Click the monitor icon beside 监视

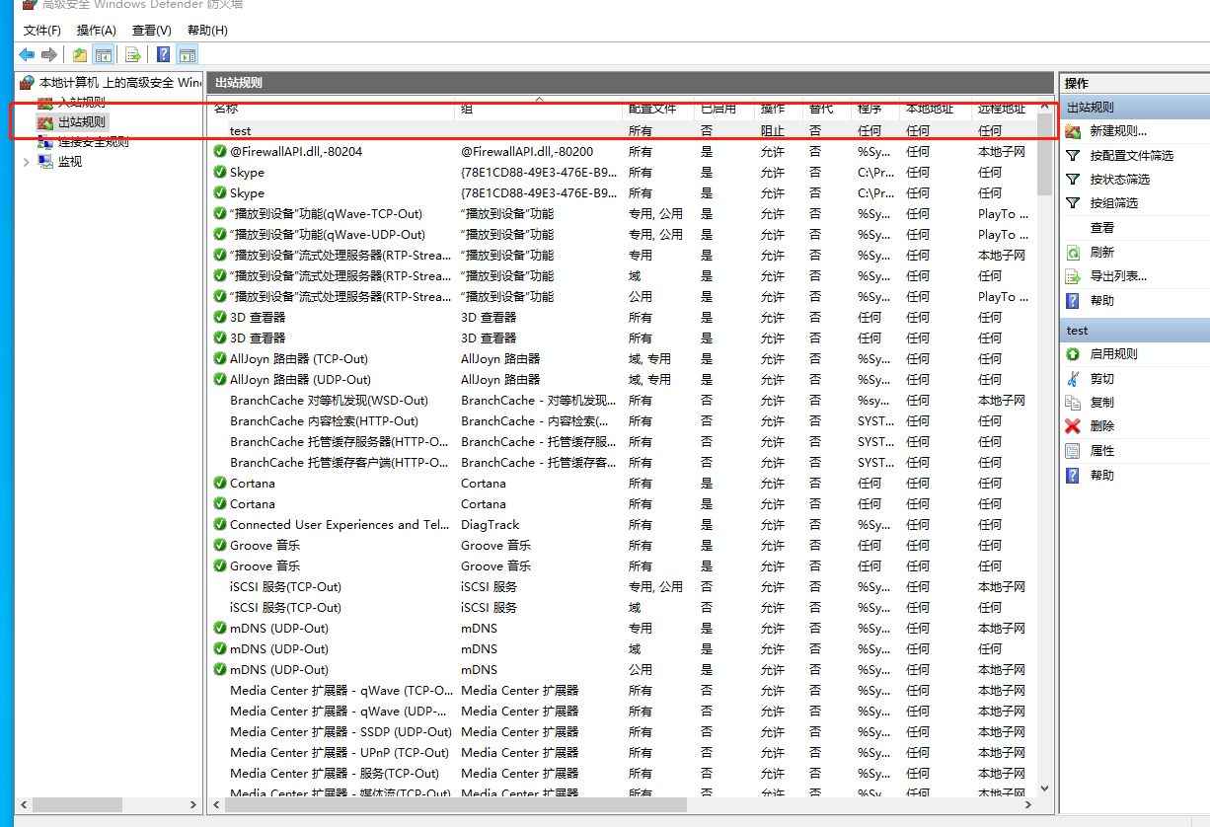coord(45,162)
